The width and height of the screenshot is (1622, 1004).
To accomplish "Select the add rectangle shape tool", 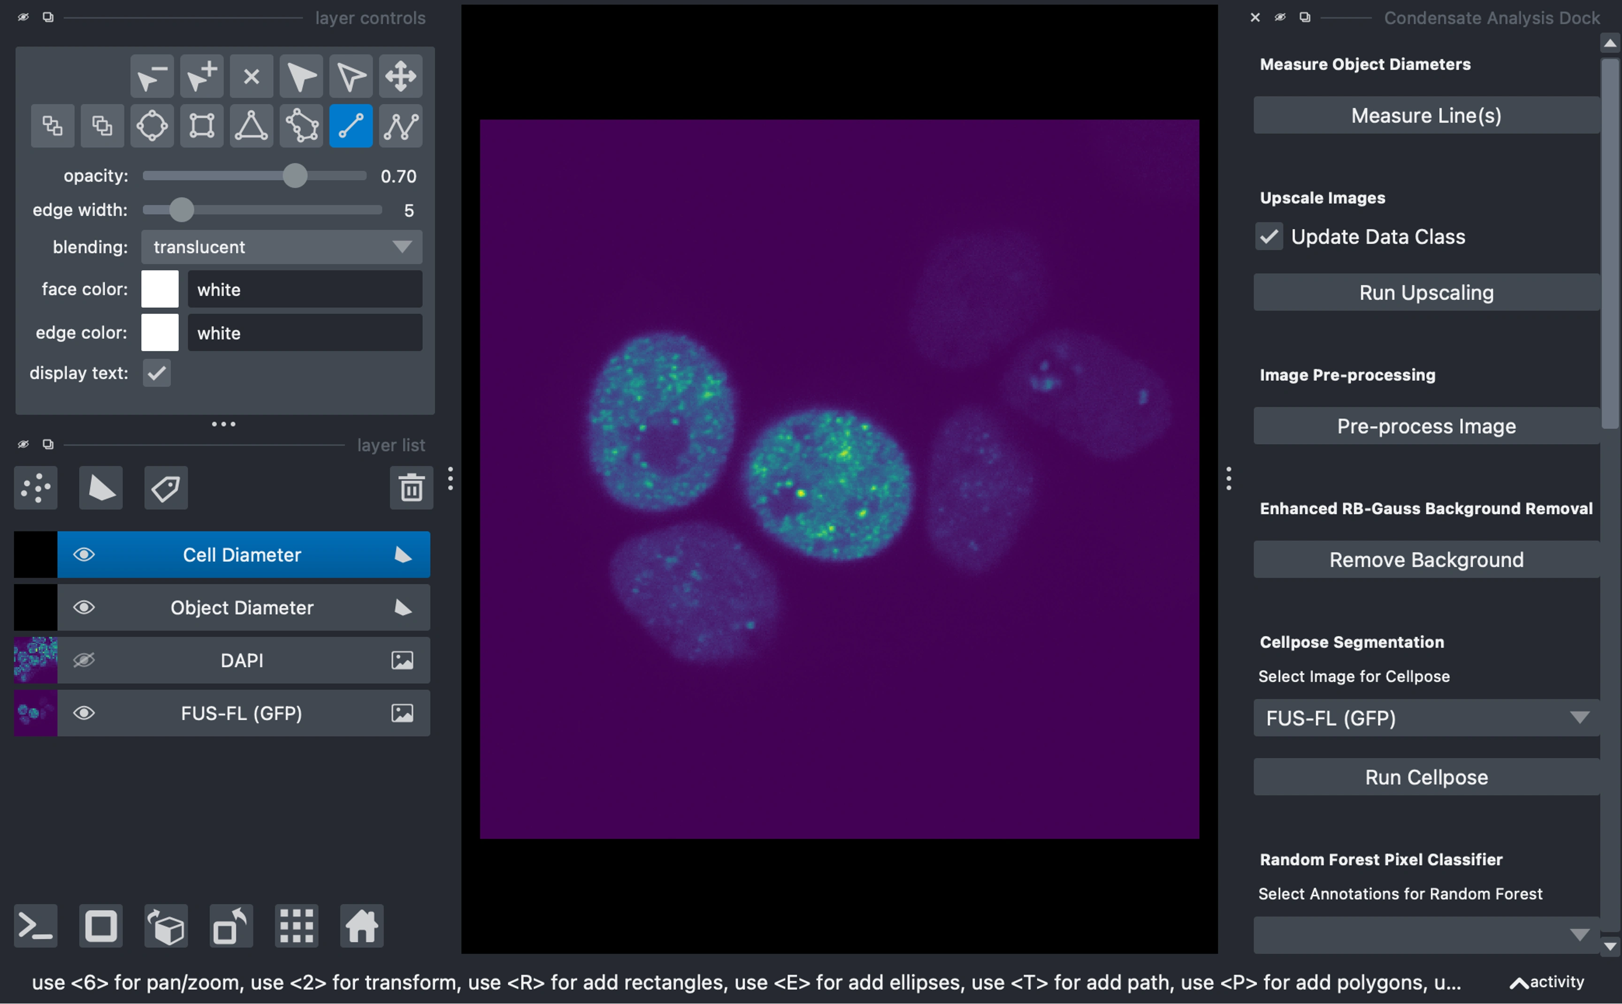I will click(x=201, y=126).
